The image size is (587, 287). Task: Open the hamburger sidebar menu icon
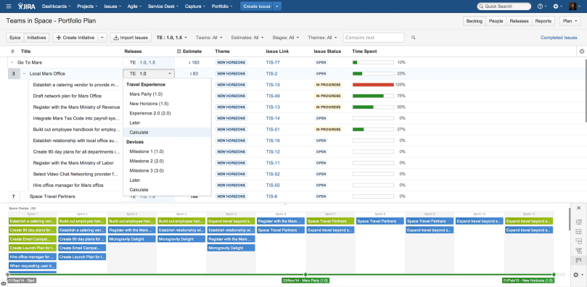9,7
